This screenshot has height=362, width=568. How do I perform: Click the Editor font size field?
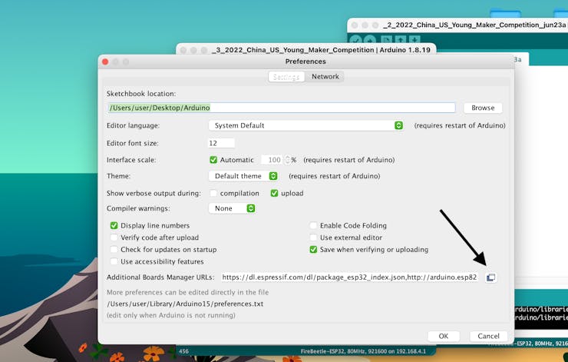click(221, 143)
